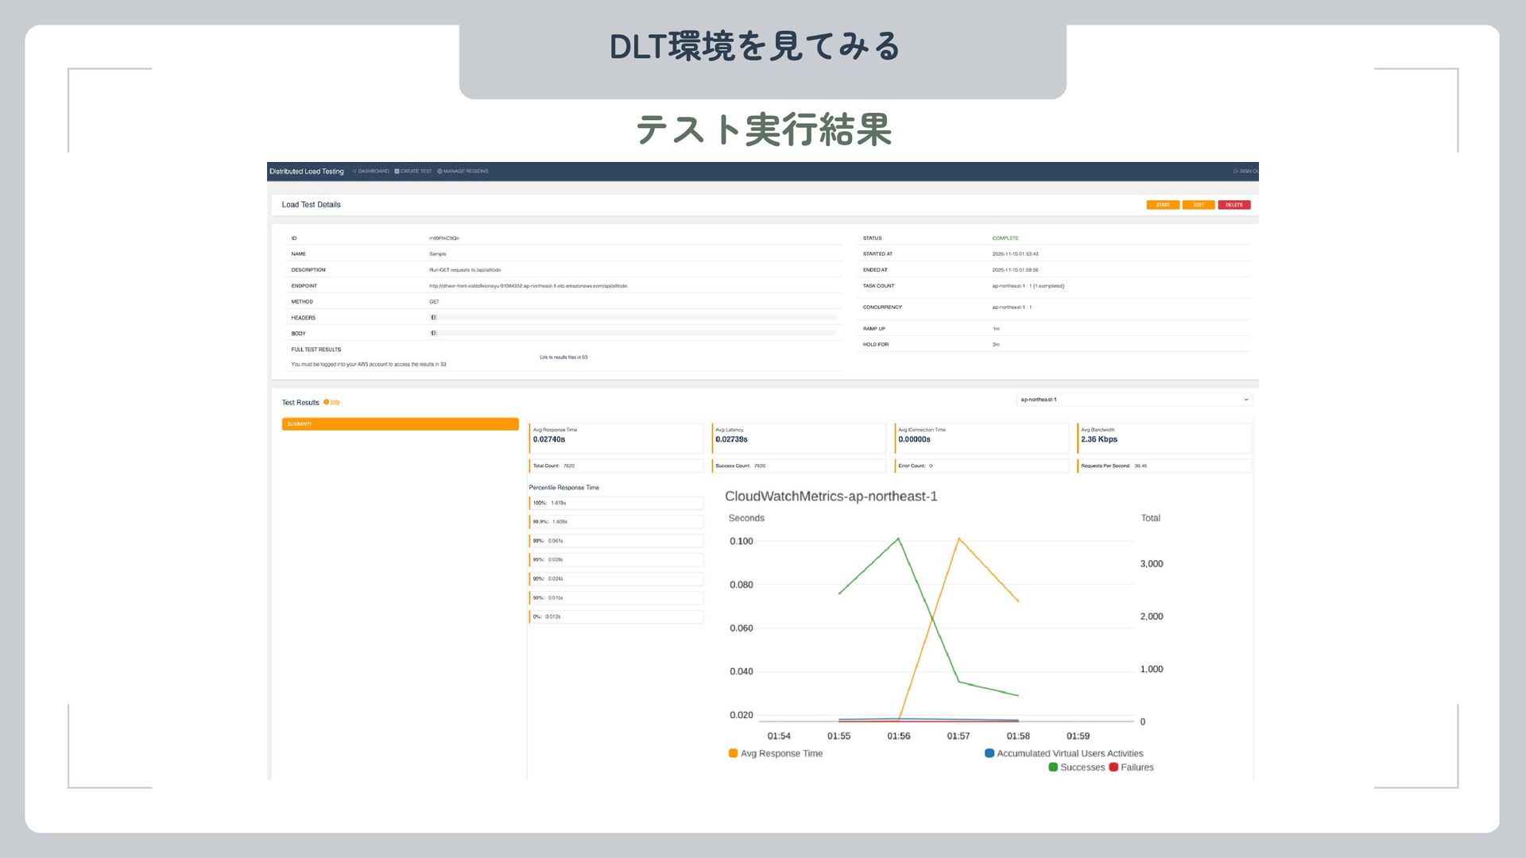Click the HEADERS JSON field
The image size is (1526, 858).
coord(633,318)
